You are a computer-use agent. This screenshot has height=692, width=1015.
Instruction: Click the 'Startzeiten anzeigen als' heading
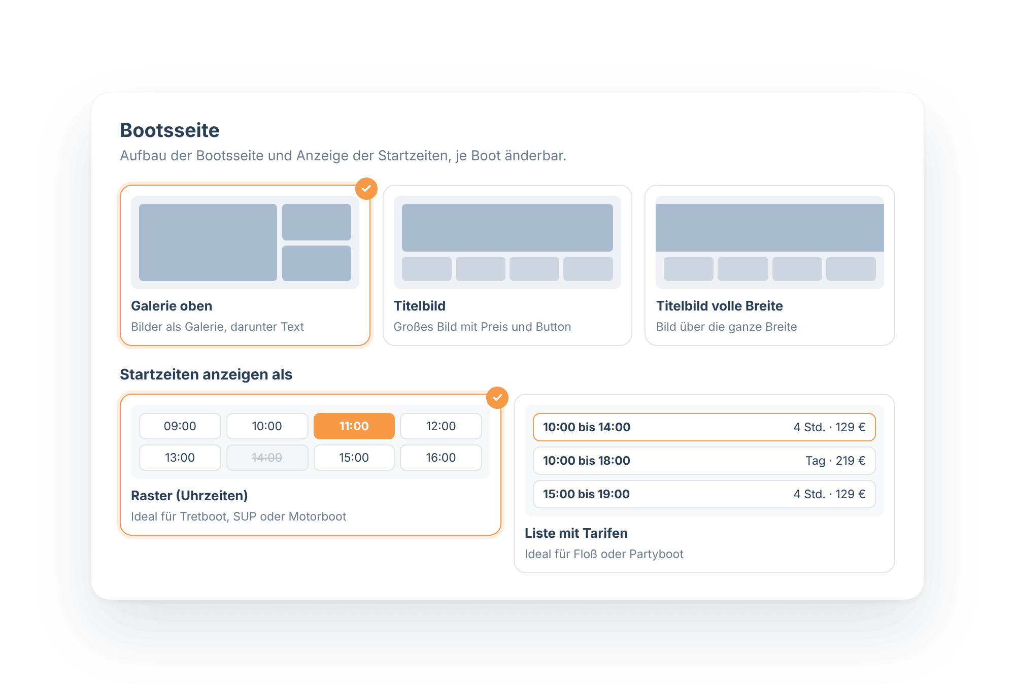[x=206, y=374]
